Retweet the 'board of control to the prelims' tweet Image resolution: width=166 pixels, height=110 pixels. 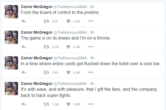click(46, 21)
